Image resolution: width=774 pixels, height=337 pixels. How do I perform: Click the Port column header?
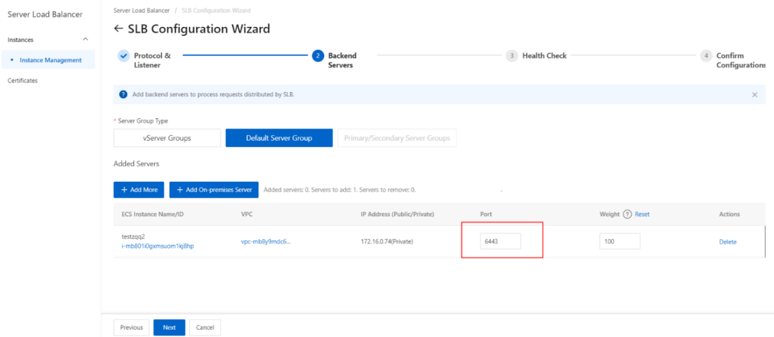(486, 215)
